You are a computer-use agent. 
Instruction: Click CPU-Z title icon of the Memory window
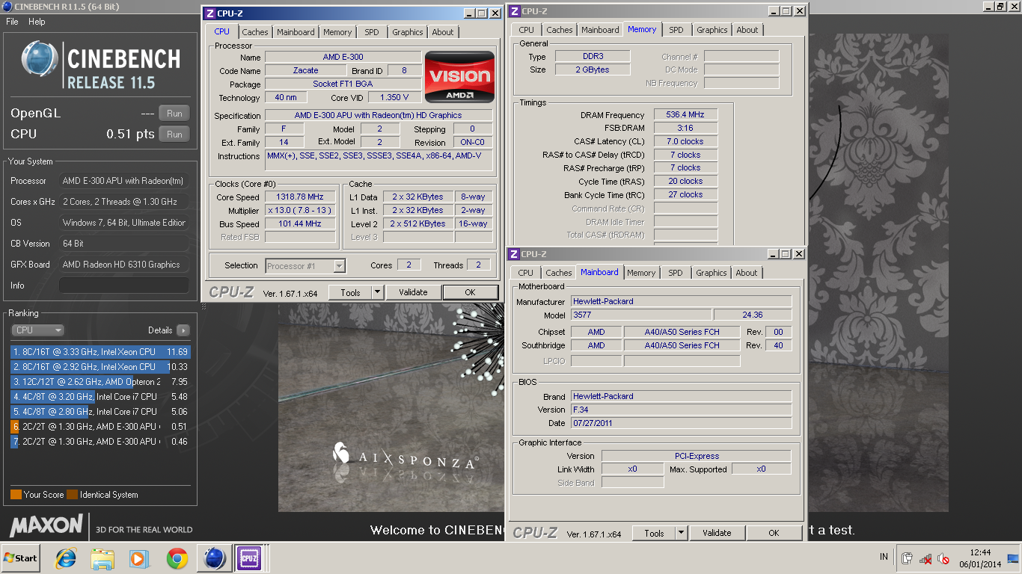pos(515,11)
